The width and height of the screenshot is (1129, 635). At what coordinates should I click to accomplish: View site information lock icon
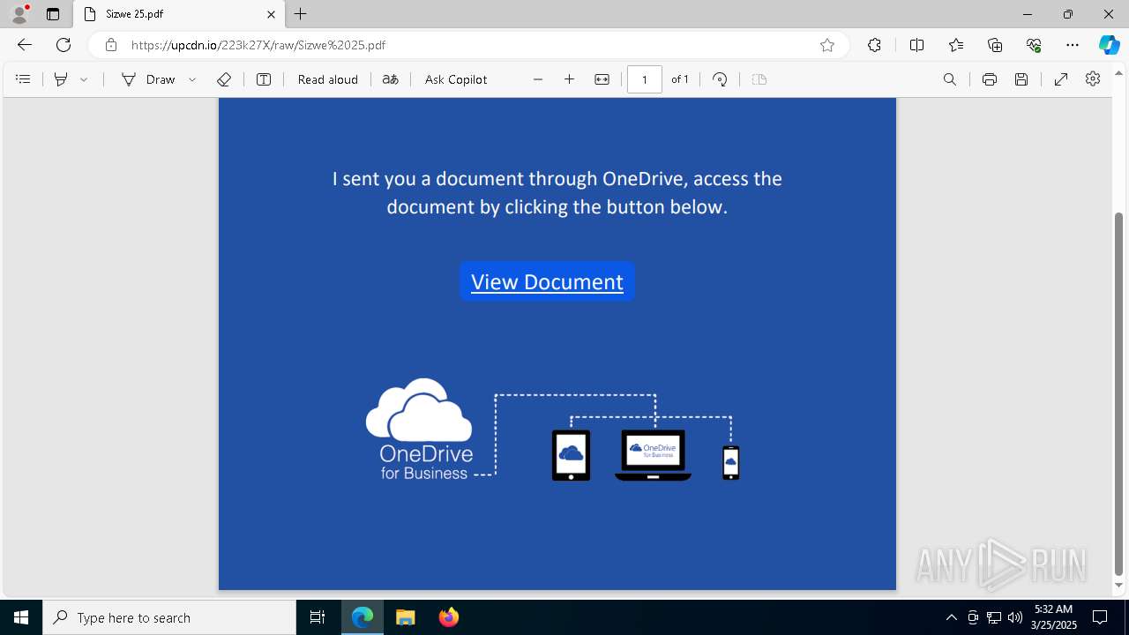click(x=111, y=45)
